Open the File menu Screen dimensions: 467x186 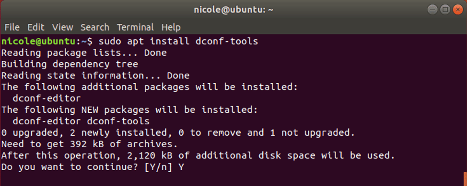pyautogui.click(x=12, y=28)
